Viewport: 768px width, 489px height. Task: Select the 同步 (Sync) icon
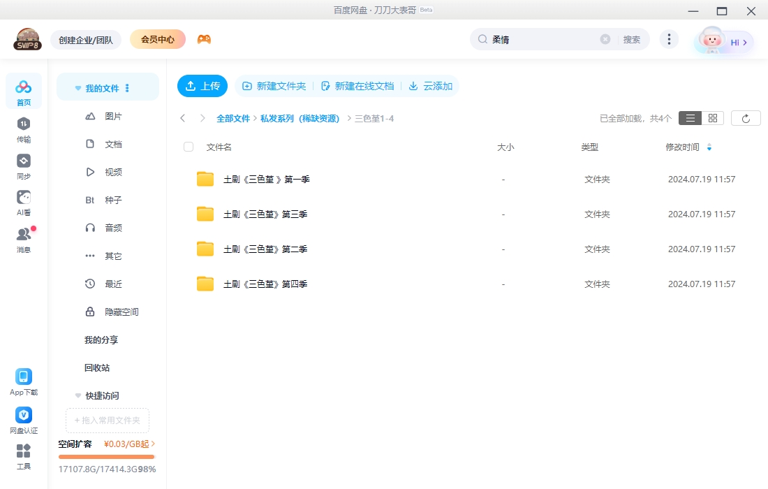click(24, 166)
